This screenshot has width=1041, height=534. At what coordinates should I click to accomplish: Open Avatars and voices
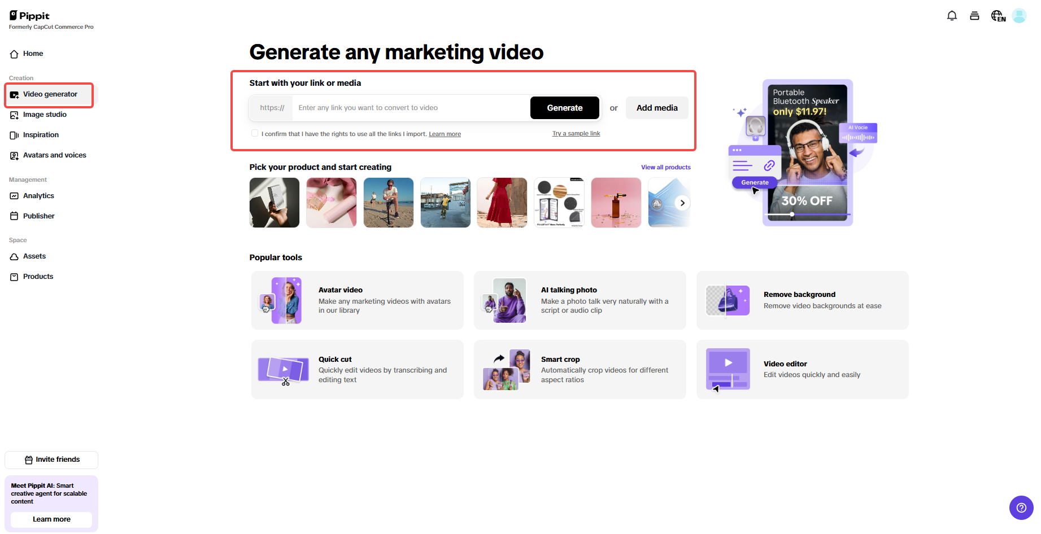coord(54,155)
